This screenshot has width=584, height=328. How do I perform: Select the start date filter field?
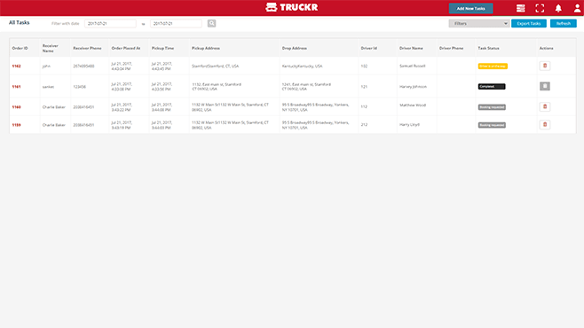[110, 23]
